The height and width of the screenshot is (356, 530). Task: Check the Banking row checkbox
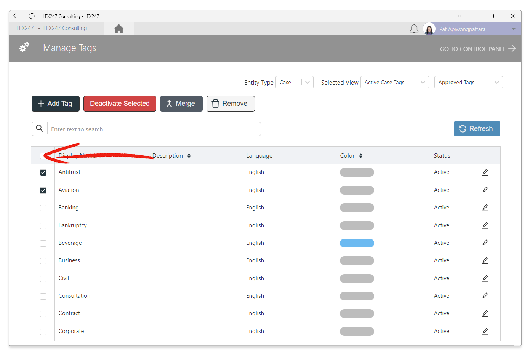[43, 208]
